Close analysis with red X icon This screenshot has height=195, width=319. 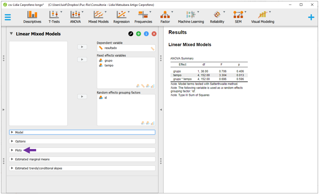(154, 34)
